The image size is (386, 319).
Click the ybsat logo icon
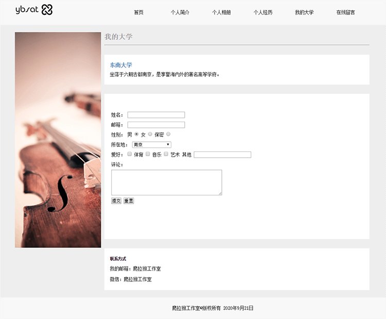click(47, 10)
